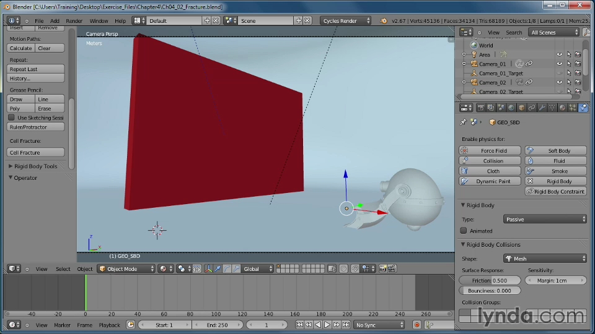Open the Object Data tab (triangle icon)

pyautogui.click(x=552, y=108)
